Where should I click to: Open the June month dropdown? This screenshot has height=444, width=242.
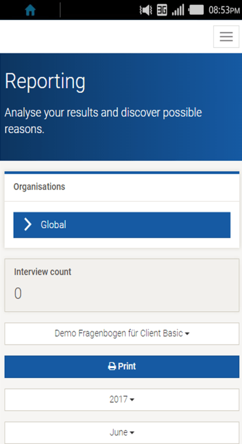[122, 433]
